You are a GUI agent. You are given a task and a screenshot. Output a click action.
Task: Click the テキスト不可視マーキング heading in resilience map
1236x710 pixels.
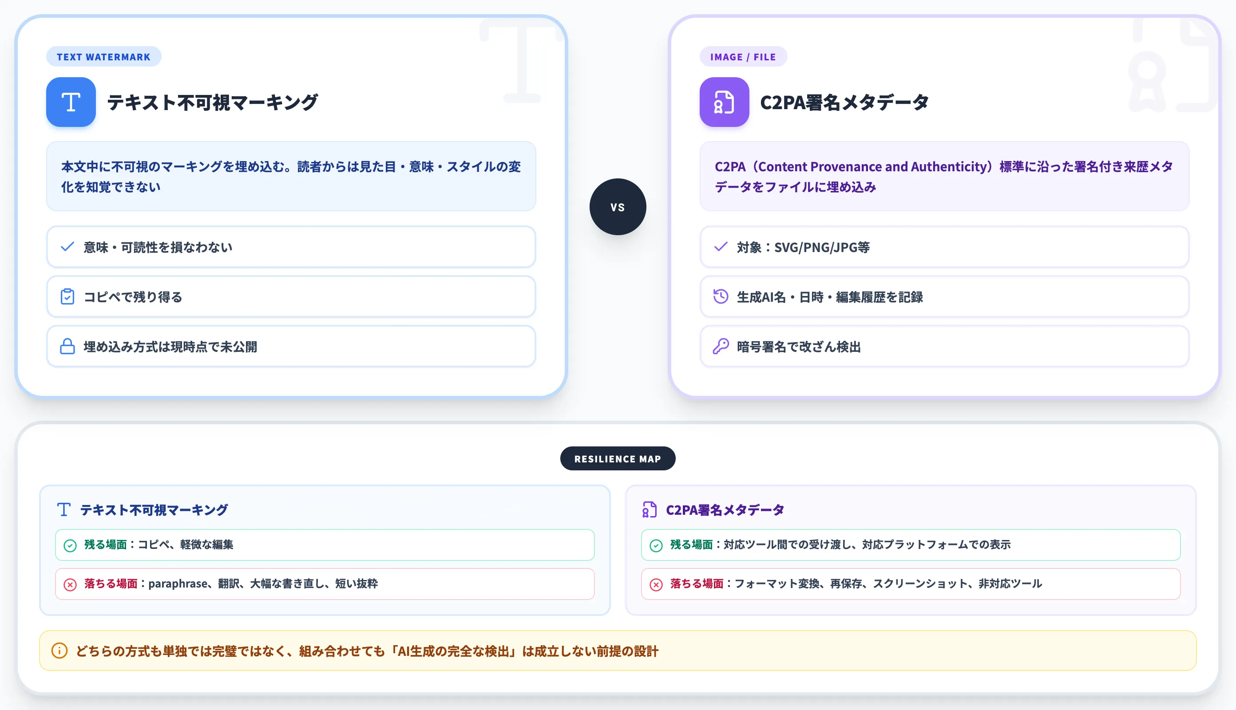pyautogui.click(x=154, y=509)
